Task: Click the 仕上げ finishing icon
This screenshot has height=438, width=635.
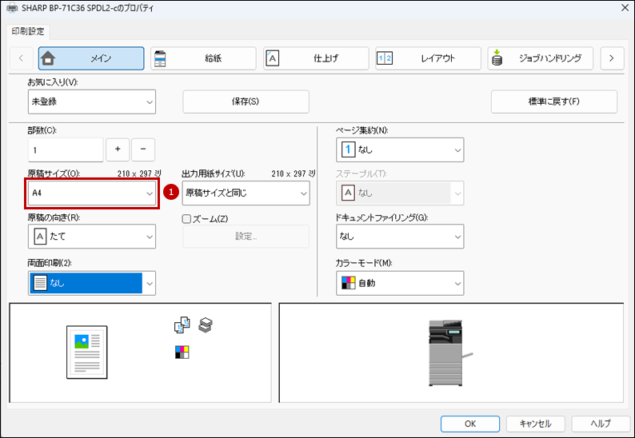Action: tap(273, 58)
